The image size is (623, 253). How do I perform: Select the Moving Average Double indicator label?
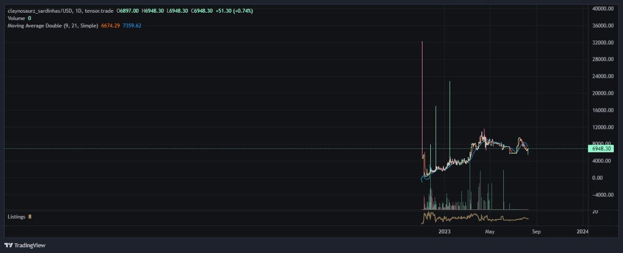pyautogui.click(x=52, y=25)
